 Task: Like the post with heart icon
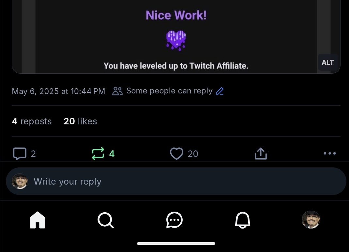[176, 154]
